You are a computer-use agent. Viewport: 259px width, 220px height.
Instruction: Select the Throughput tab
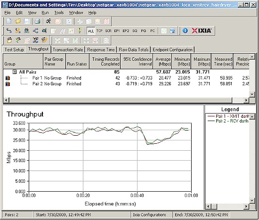click(38, 49)
